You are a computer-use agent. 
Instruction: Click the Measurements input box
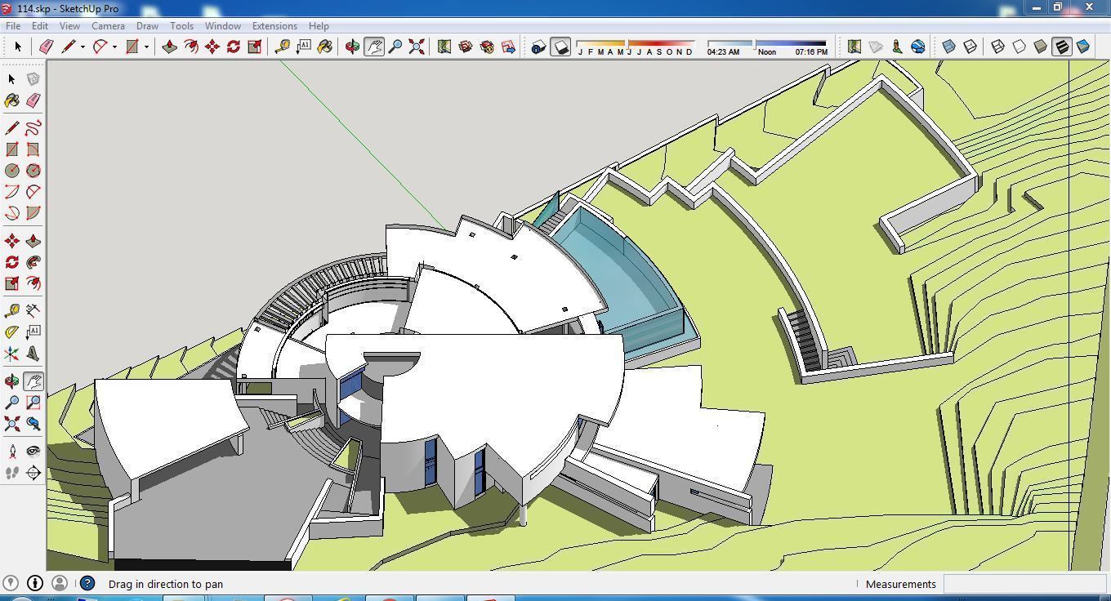[1024, 583]
